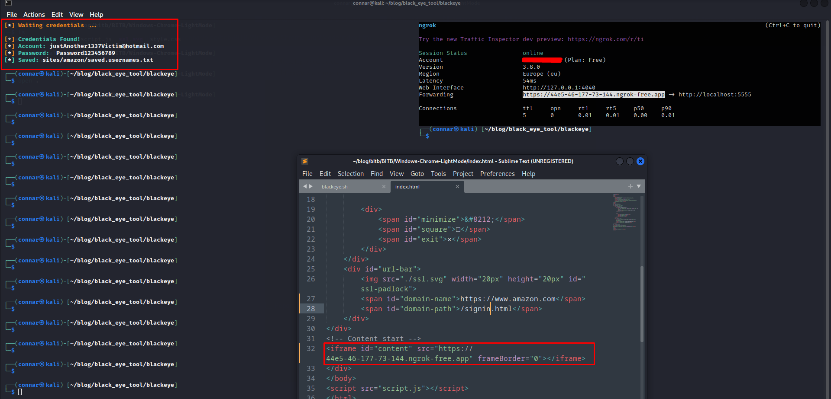Click the Password123456789 text
831x399 pixels.
(x=86, y=53)
